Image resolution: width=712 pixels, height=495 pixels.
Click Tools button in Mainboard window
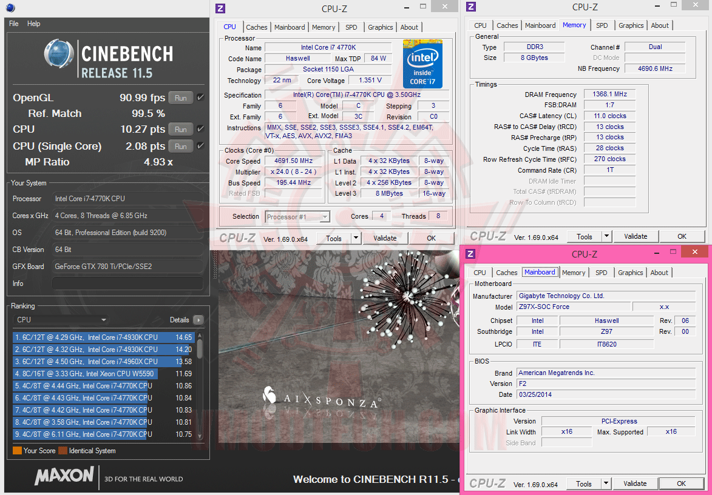(584, 483)
